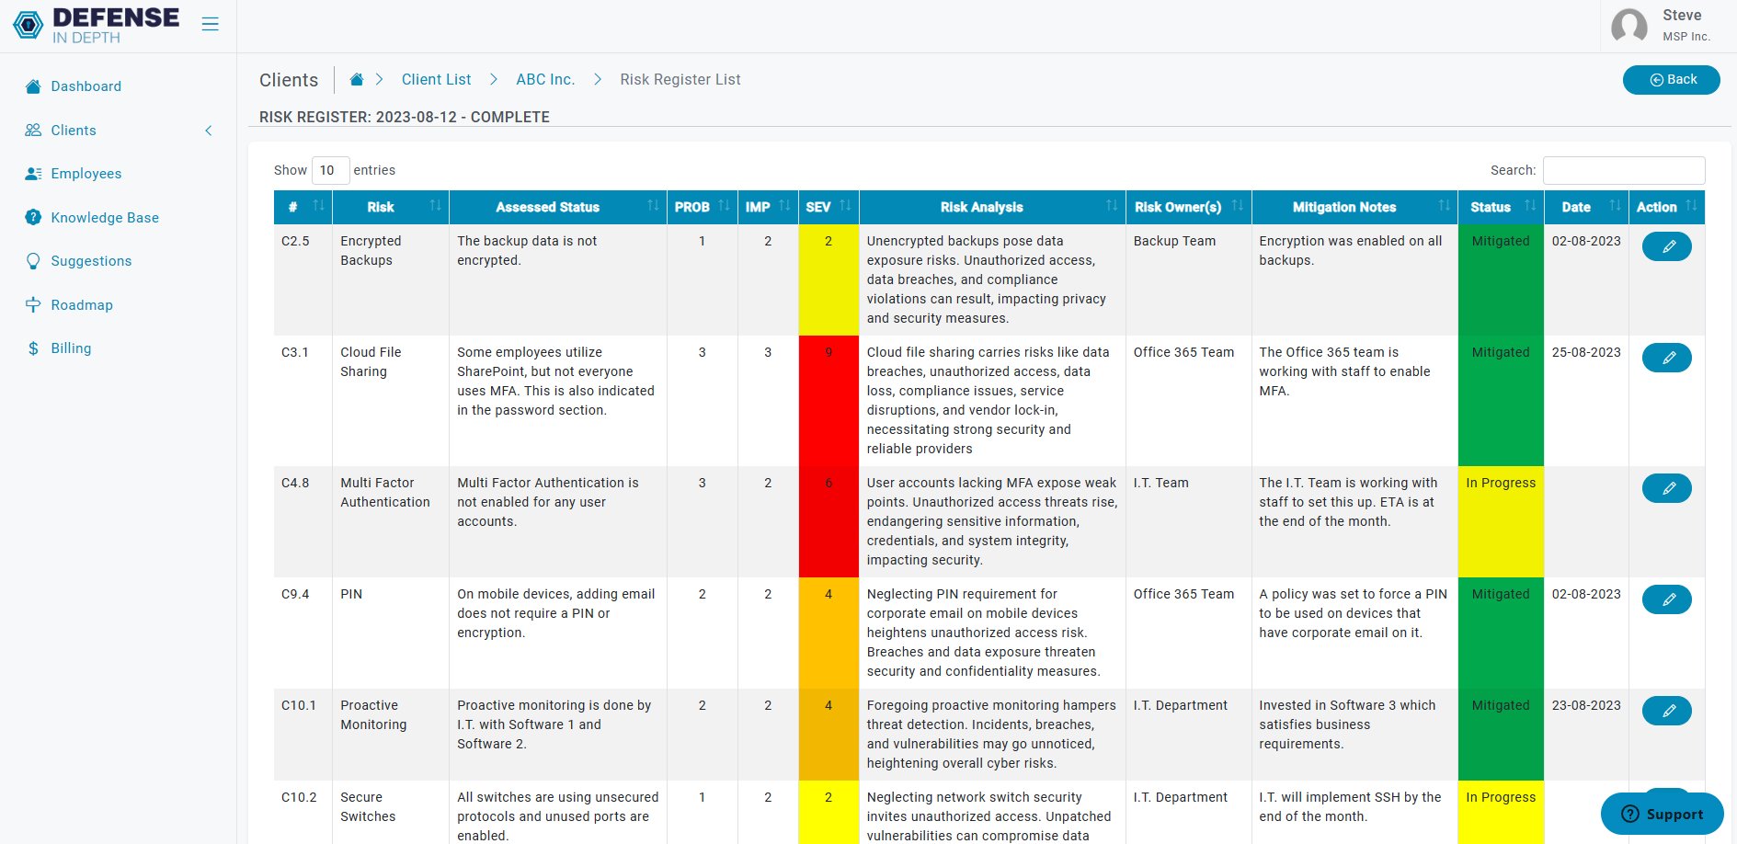Toggle sorting on the SEV column
The width and height of the screenshot is (1737, 844).
pos(847,207)
